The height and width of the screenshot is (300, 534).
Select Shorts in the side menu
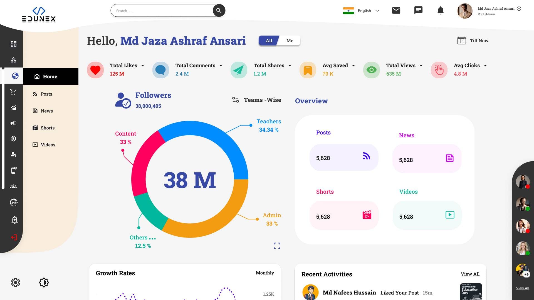pos(47,128)
